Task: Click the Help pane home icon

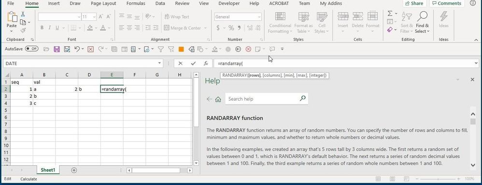Action: pyautogui.click(x=218, y=99)
